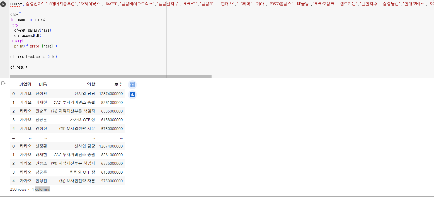Viewport: 434px width, 197px height.
Task: Click the 'df_result=pd.concat(dfs)' line
Action: tap(34, 57)
